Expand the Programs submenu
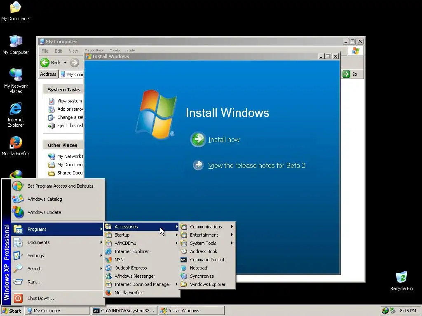The width and height of the screenshot is (422, 316). click(x=58, y=229)
